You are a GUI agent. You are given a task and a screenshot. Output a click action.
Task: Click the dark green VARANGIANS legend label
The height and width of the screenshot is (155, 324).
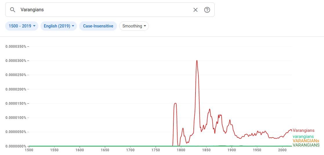[x=306, y=145]
